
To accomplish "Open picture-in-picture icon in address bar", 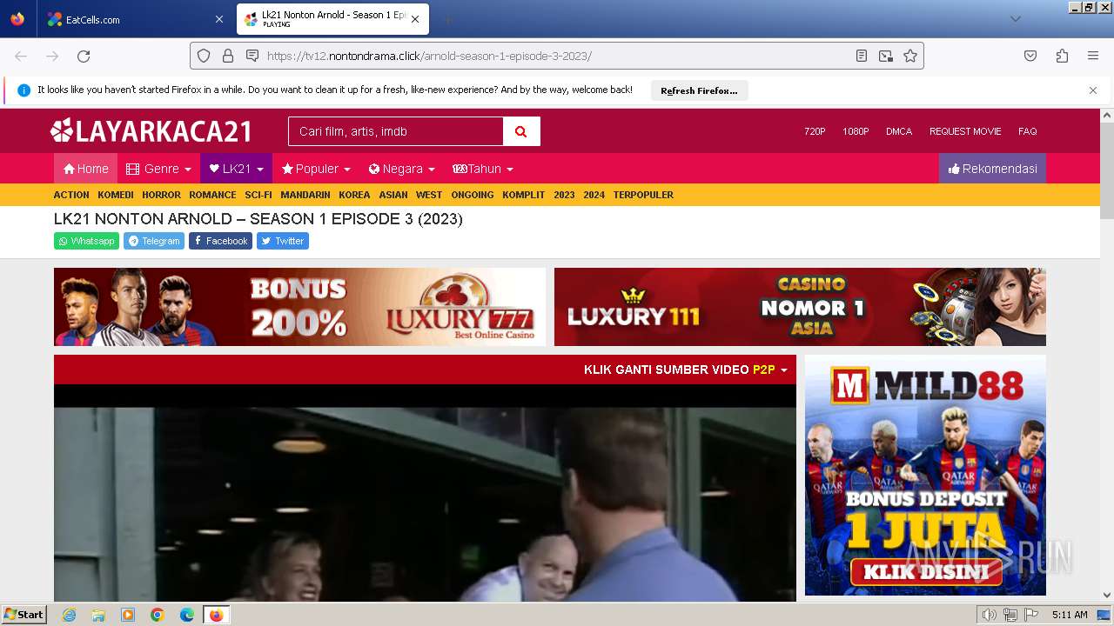I will click(x=886, y=56).
